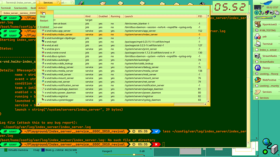Click the Terminal scrollbar down arrow
Screen dimensions: 280x157
click(x=248, y=143)
